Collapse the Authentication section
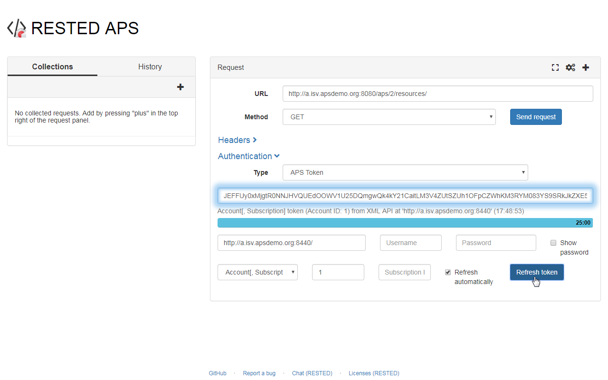The image size is (608, 380). click(249, 156)
